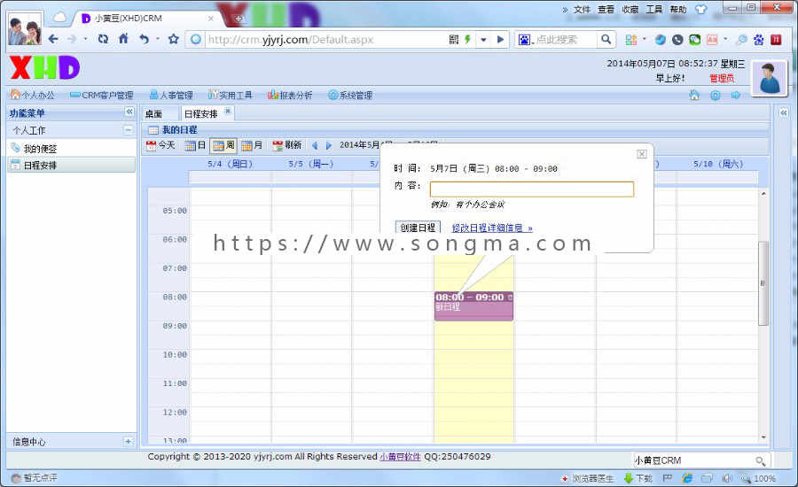This screenshot has height=487, width=798.
Task: Open the 小黄豆软件 footer link
Action: (x=400, y=457)
